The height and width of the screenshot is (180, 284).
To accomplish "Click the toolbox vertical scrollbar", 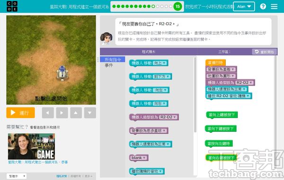I will (195, 95).
